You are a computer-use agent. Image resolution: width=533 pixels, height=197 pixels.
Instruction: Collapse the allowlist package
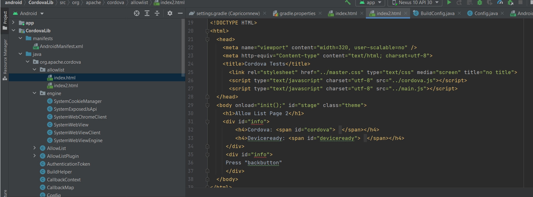[x=34, y=70]
